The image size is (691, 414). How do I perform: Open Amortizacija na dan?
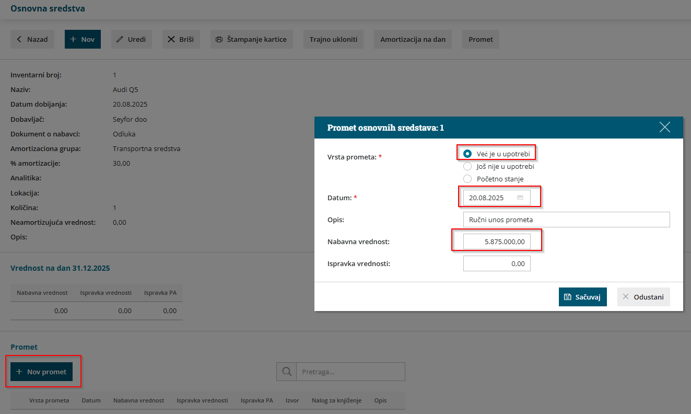(413, 39)
